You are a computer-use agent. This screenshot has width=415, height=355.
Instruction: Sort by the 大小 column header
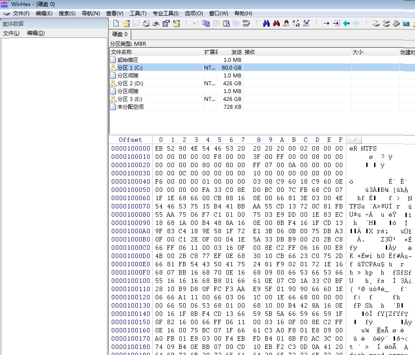click(375, 52)
